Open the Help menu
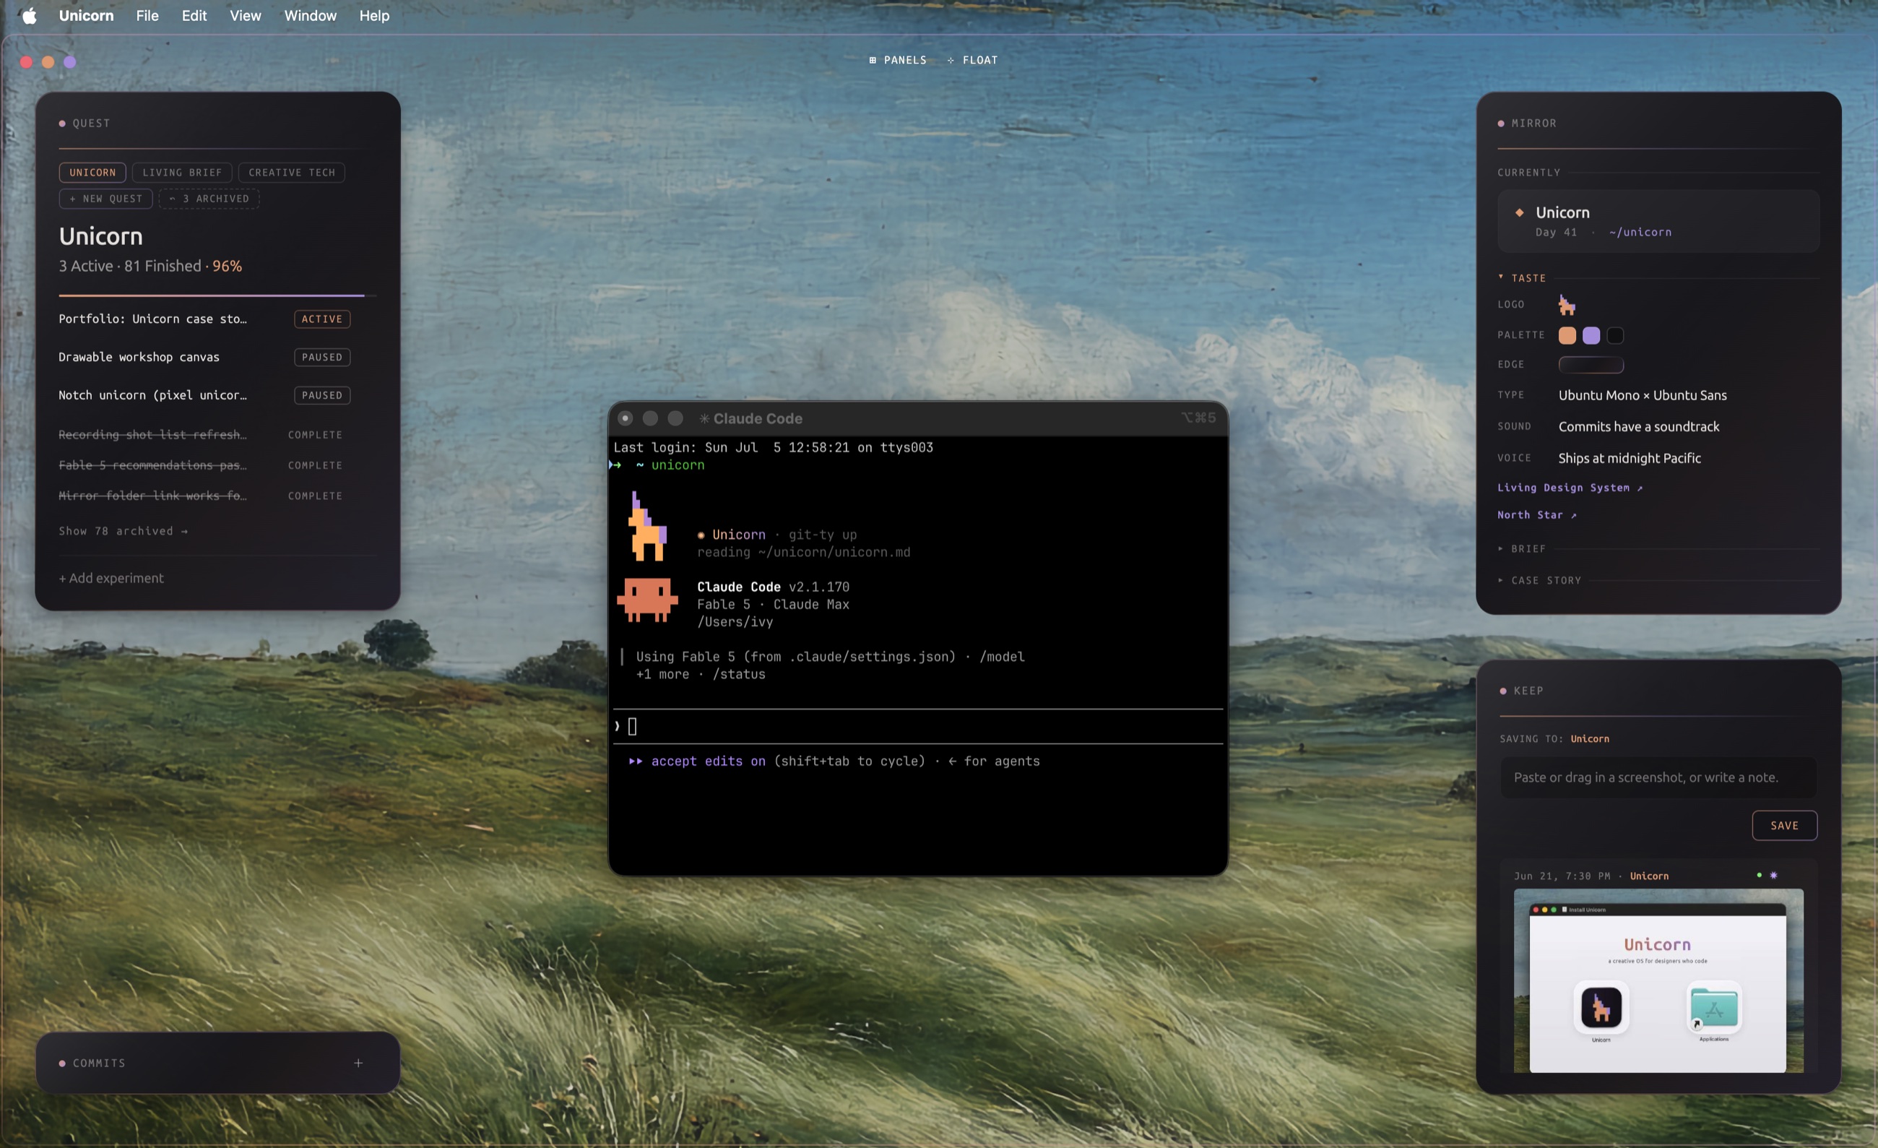 (374, 15)
